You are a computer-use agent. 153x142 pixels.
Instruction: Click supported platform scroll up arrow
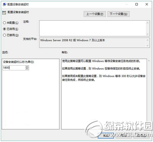[148, 40]
